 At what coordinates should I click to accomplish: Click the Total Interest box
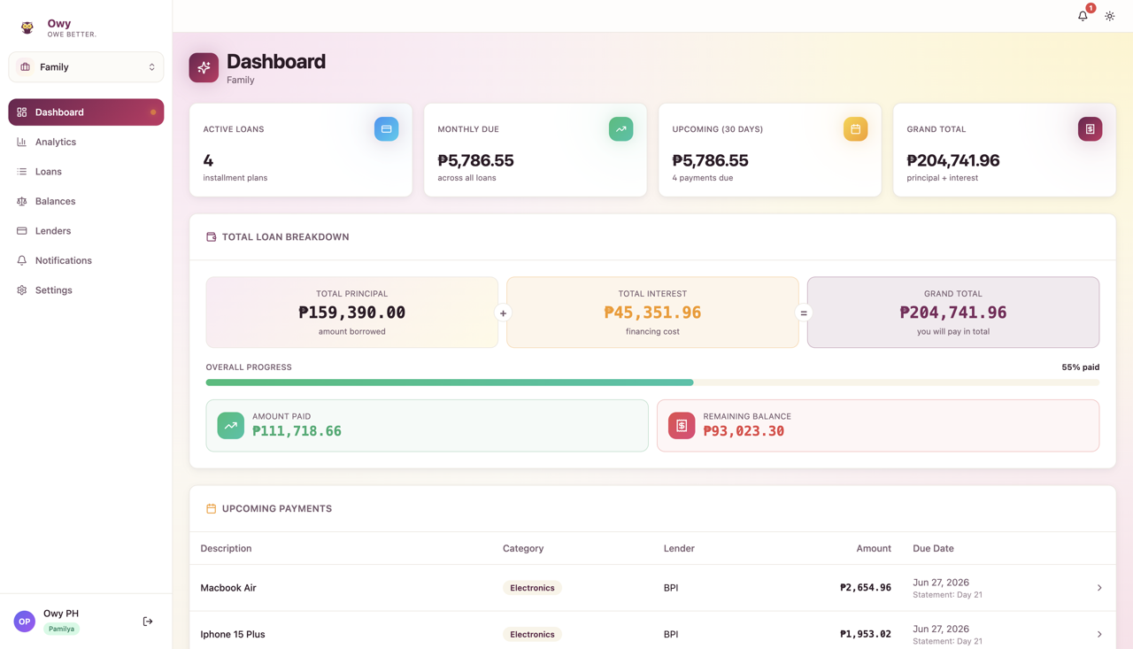pos(652,313)
